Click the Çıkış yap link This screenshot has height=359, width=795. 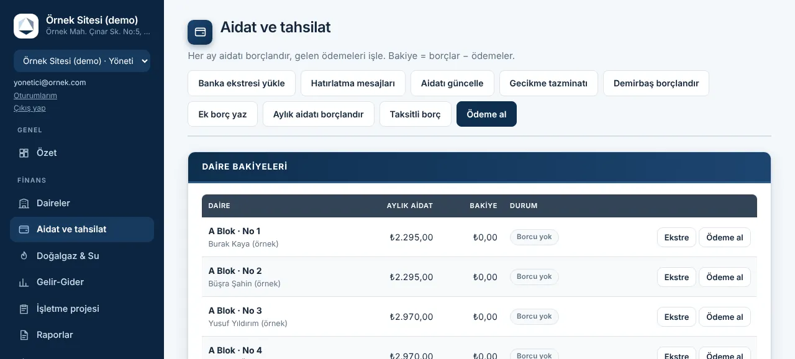pyautogui.click(x=30, y=108)
